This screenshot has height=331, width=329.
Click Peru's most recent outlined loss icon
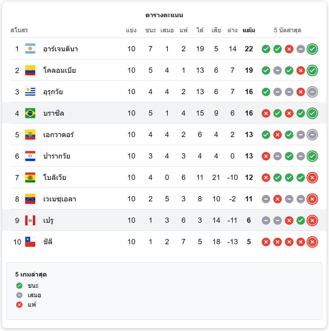coord(312,220)
